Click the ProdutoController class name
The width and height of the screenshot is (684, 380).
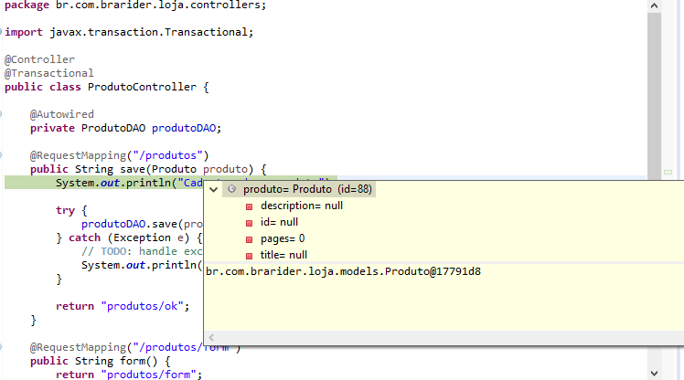[x=142, y=87]
